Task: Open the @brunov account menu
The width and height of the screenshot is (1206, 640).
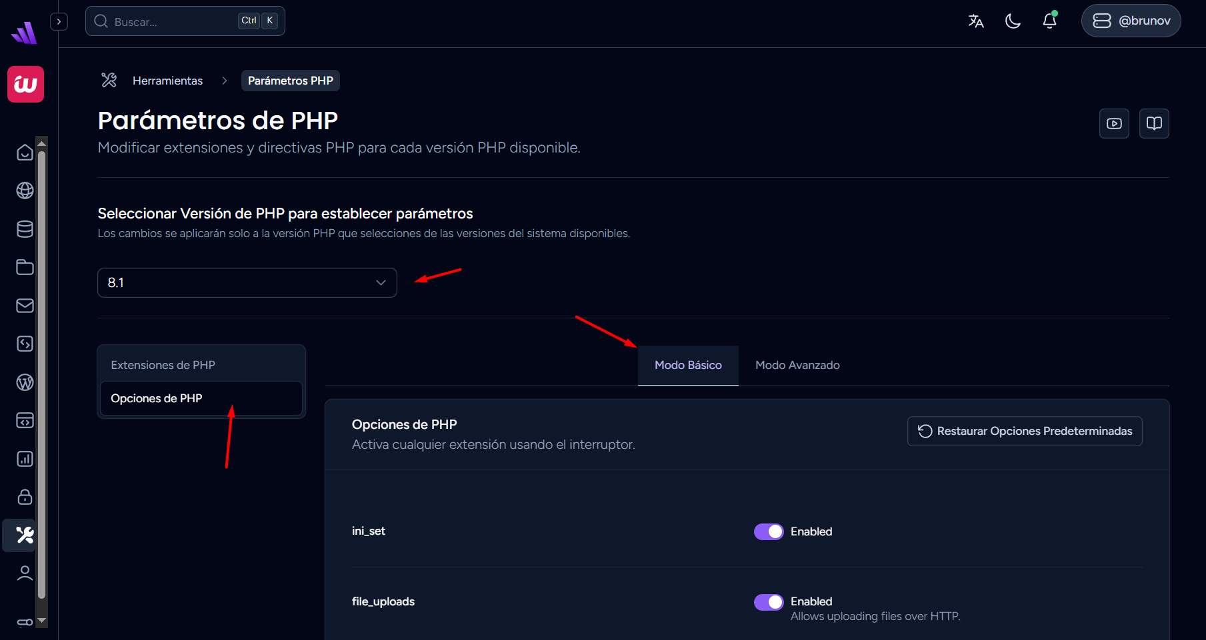Action: click(1131, 21)
